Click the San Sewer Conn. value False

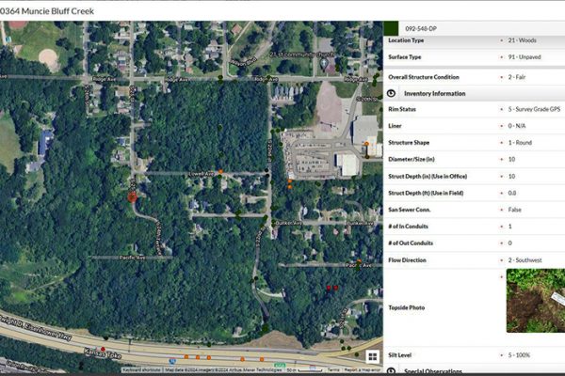pyautogui.click(x=514, y=210)
